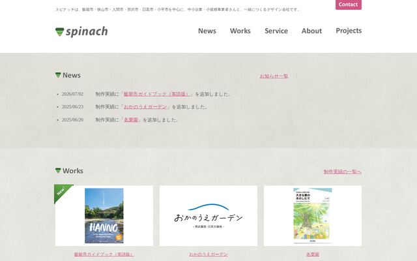The width and height of the screenshot is (417, 261).
Task: Open the Contact button
Action: [349, 5]
